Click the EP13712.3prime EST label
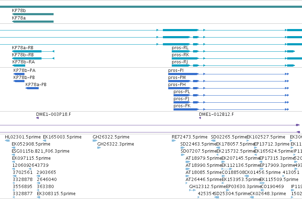 [272, 144]
